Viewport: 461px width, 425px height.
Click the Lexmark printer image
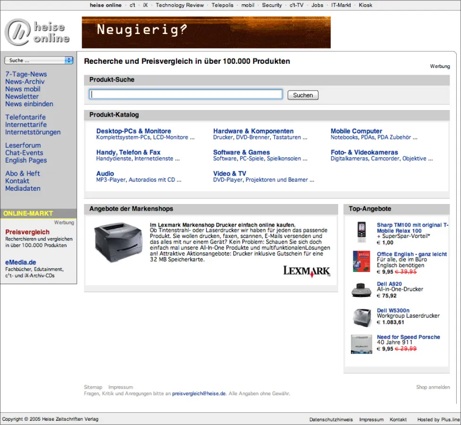118,242
